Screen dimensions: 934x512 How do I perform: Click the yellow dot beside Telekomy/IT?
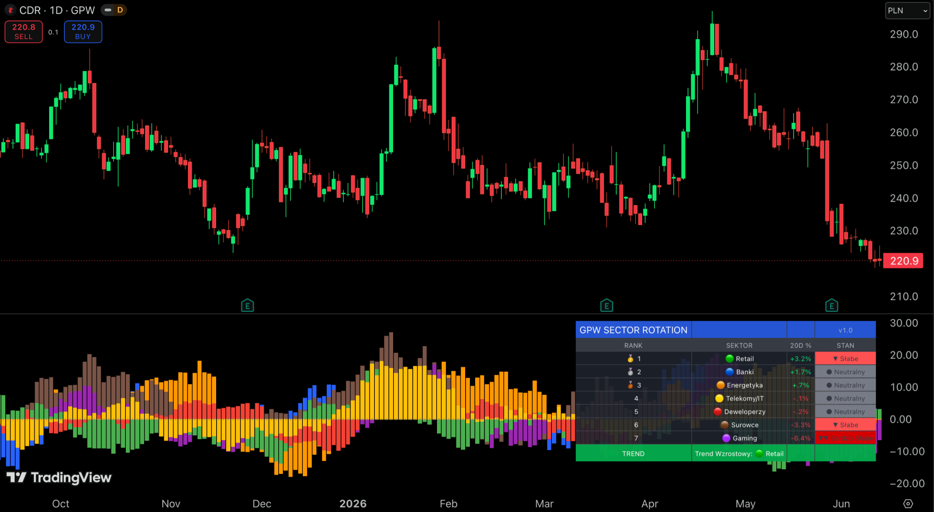pos(719,398)
